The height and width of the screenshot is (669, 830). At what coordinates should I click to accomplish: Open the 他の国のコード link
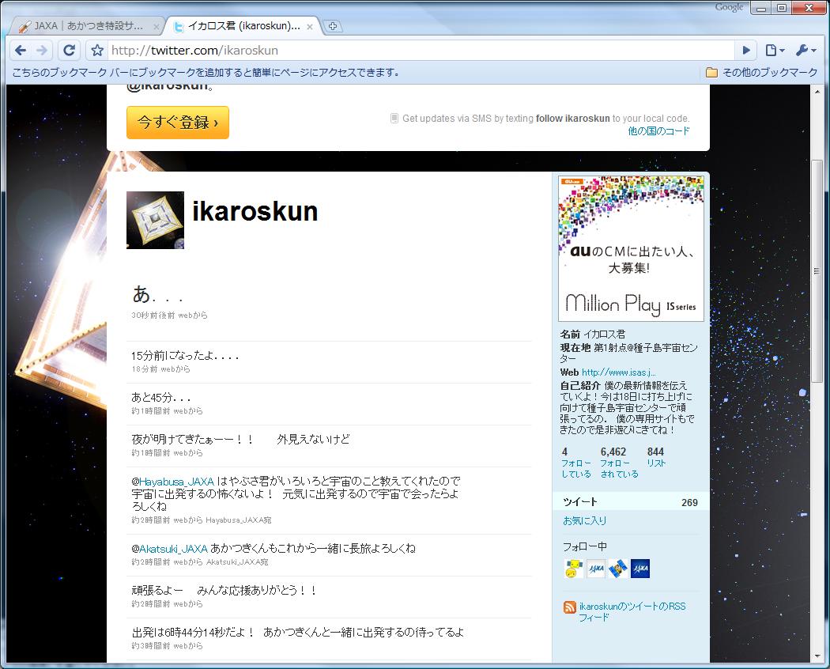tap(658, 130)
